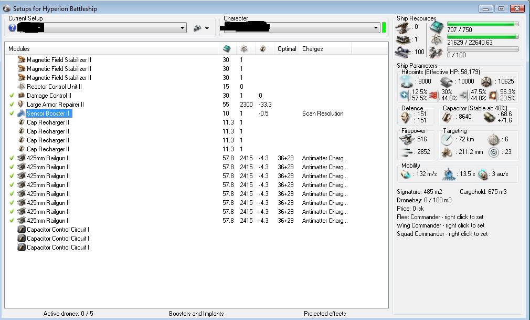
Task: Click the drone bandwidth bar 0 / 100
Action: click(x=483, y=49)
